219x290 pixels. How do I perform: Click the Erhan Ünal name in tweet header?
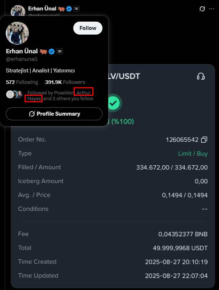pos(42,9)
